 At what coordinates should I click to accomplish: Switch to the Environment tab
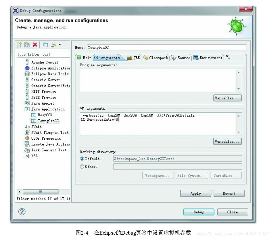pyautogui.click(x=208, y=58)
